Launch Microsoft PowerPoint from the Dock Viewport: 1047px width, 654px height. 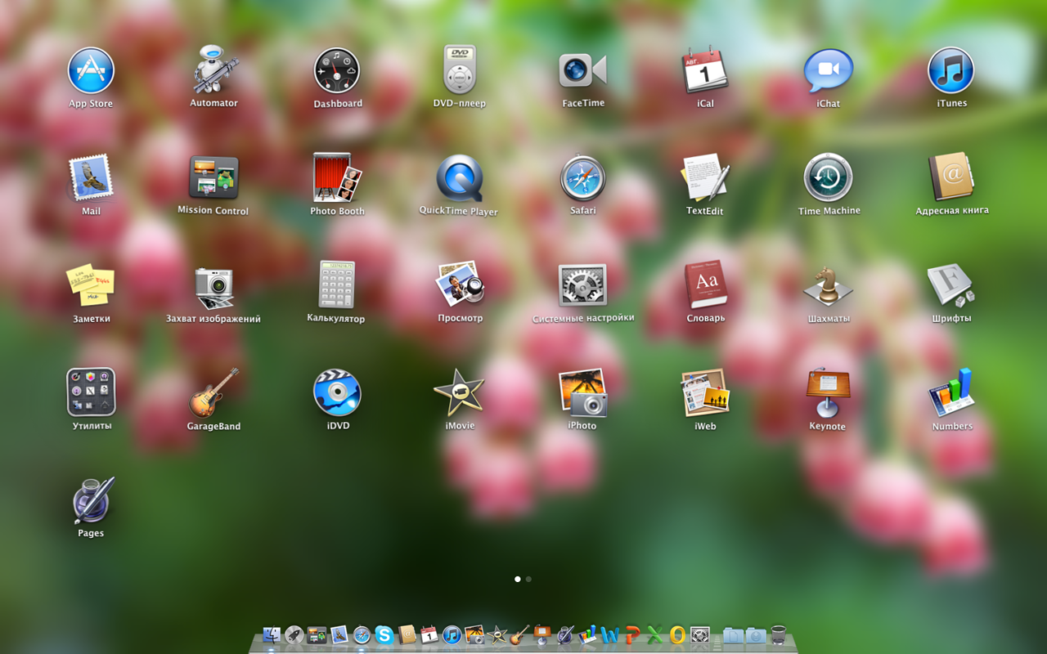[x=632, y=635]
